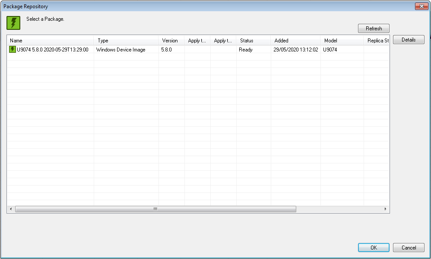Sort by the Name column header
This screenshot has width=431, height=259.
click(x=50, y=41)
